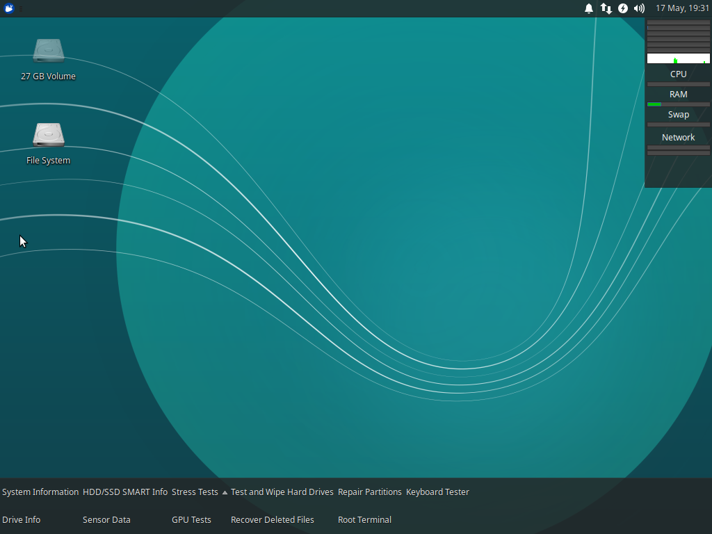Click the network up/down traffic indicator

606,8
